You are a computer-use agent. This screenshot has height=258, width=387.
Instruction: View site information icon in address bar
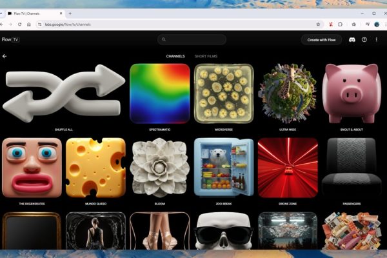coord(39,25)
